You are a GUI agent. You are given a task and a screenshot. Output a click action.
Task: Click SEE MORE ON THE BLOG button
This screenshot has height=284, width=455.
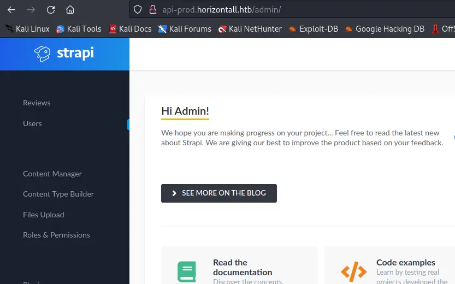point(219,193)
